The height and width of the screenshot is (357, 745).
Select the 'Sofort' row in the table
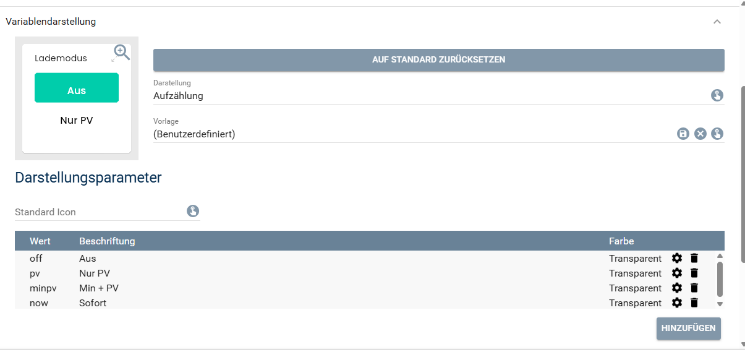point(93,303)
